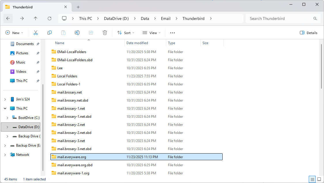Image resolution: width=324 pixels, height=183 pixels.
Task: Switch to large thumbnails view in status bar
Action: pos(319,179)
